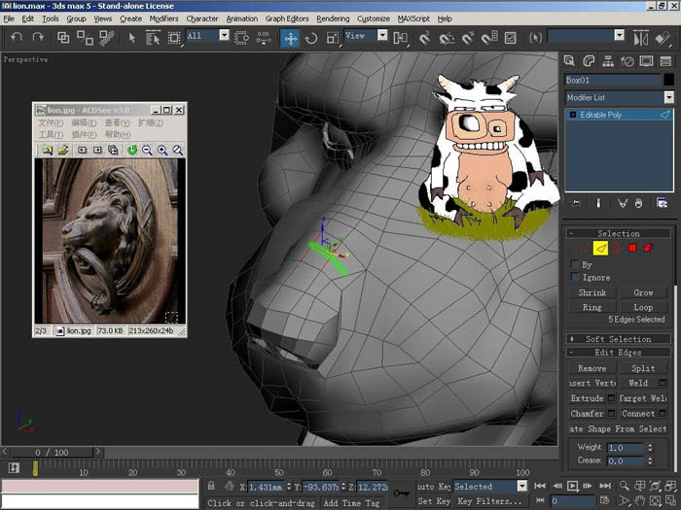The width and height of the screenshot is (681, 510).
Task: Open the Display command panel tab
Action: (x=646, y=61)
